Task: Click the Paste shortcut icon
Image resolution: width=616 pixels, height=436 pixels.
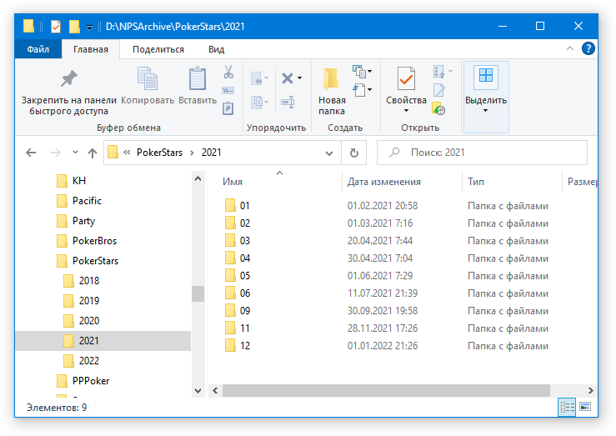Action: tap(228, 108)
